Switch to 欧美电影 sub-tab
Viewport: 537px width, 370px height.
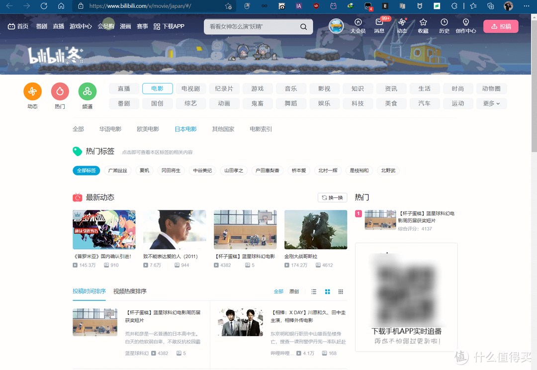[148, 129]
